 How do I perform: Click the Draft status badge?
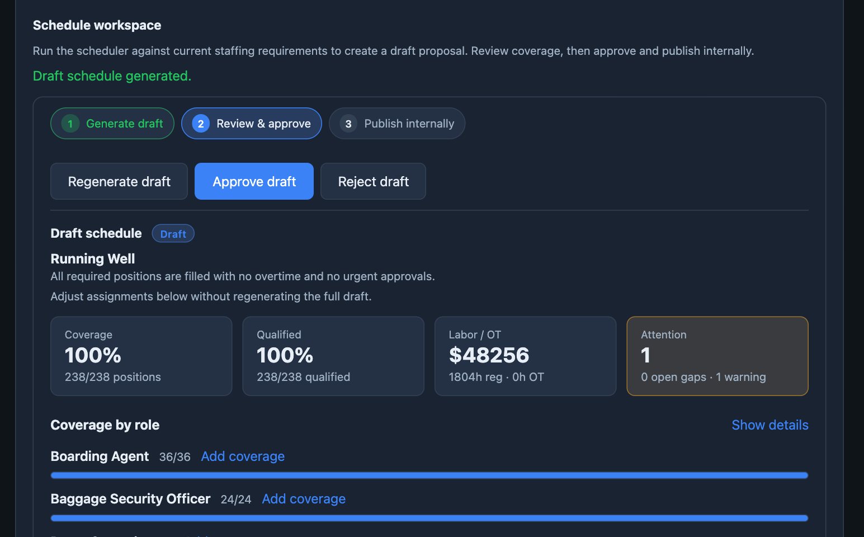[x=173, y=234]
